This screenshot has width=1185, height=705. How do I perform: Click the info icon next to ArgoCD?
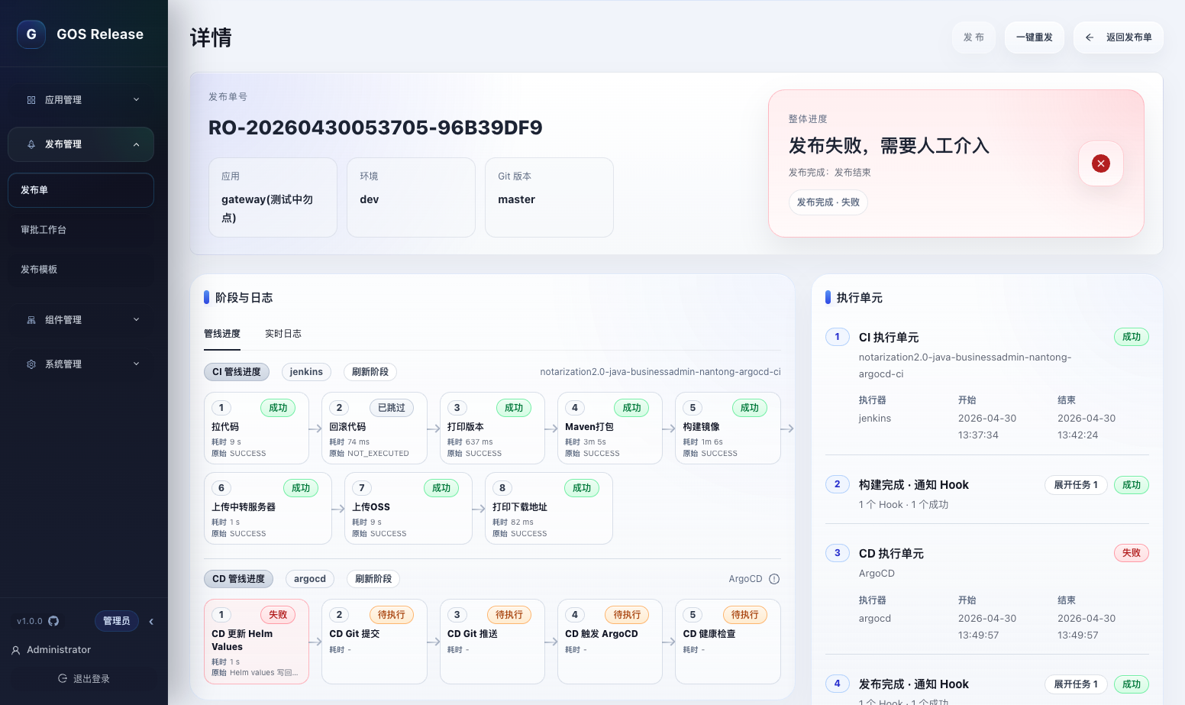click(x=774, y=579)
